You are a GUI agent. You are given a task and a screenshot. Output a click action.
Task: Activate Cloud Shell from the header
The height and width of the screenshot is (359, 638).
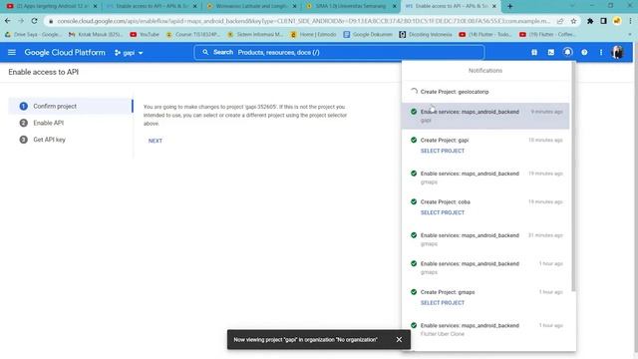pos(551,53)
